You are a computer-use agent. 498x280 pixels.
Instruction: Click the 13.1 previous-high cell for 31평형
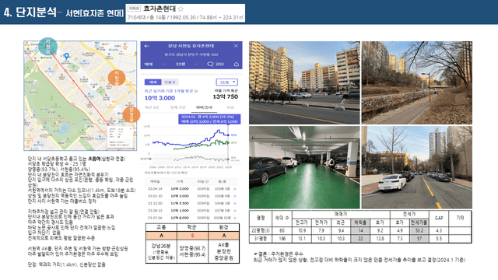pos(302,239)
